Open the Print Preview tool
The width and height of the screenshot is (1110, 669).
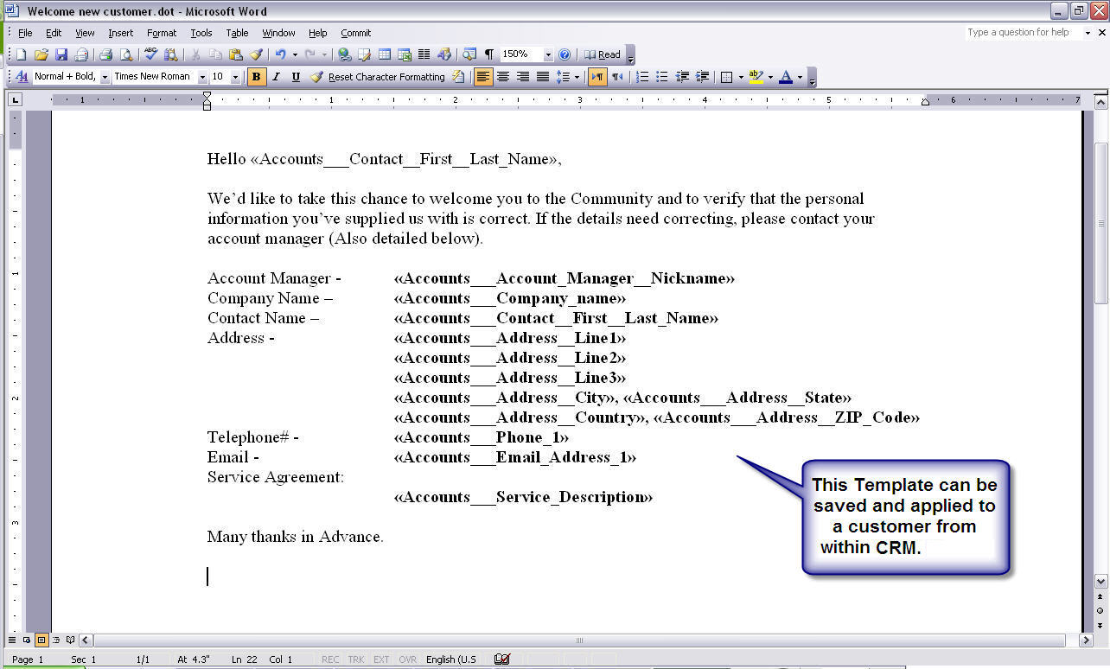click(126, 54)
